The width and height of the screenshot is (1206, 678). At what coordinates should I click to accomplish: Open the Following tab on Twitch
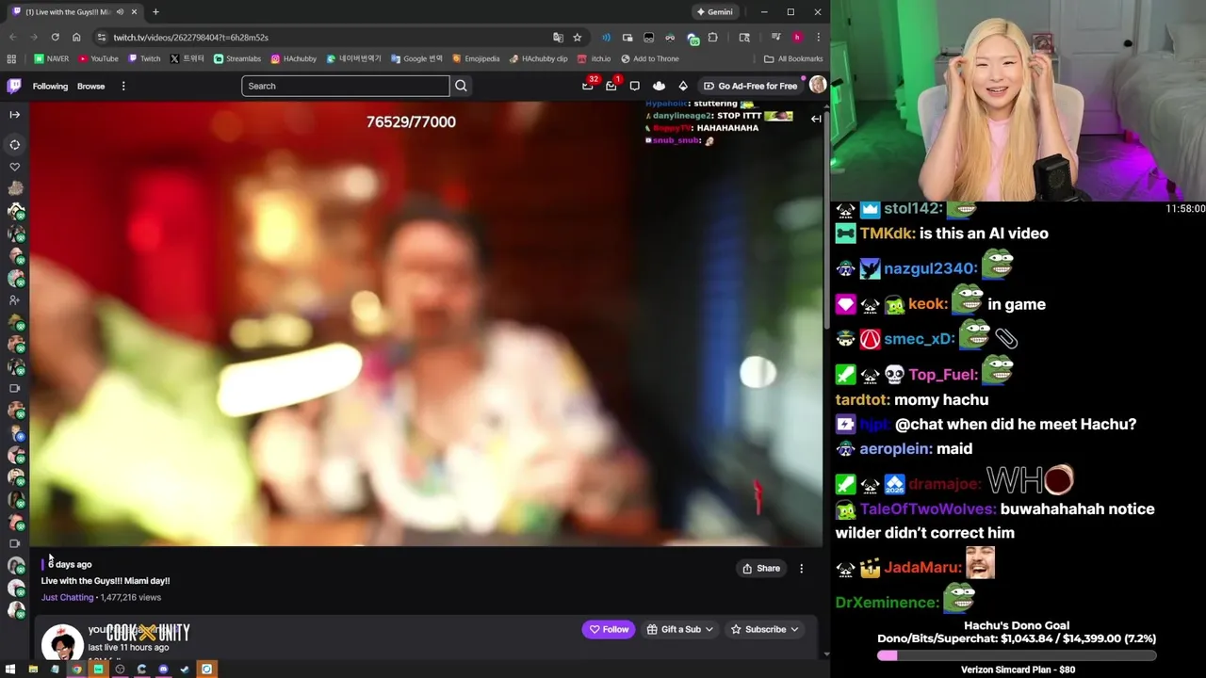point(50,86)
